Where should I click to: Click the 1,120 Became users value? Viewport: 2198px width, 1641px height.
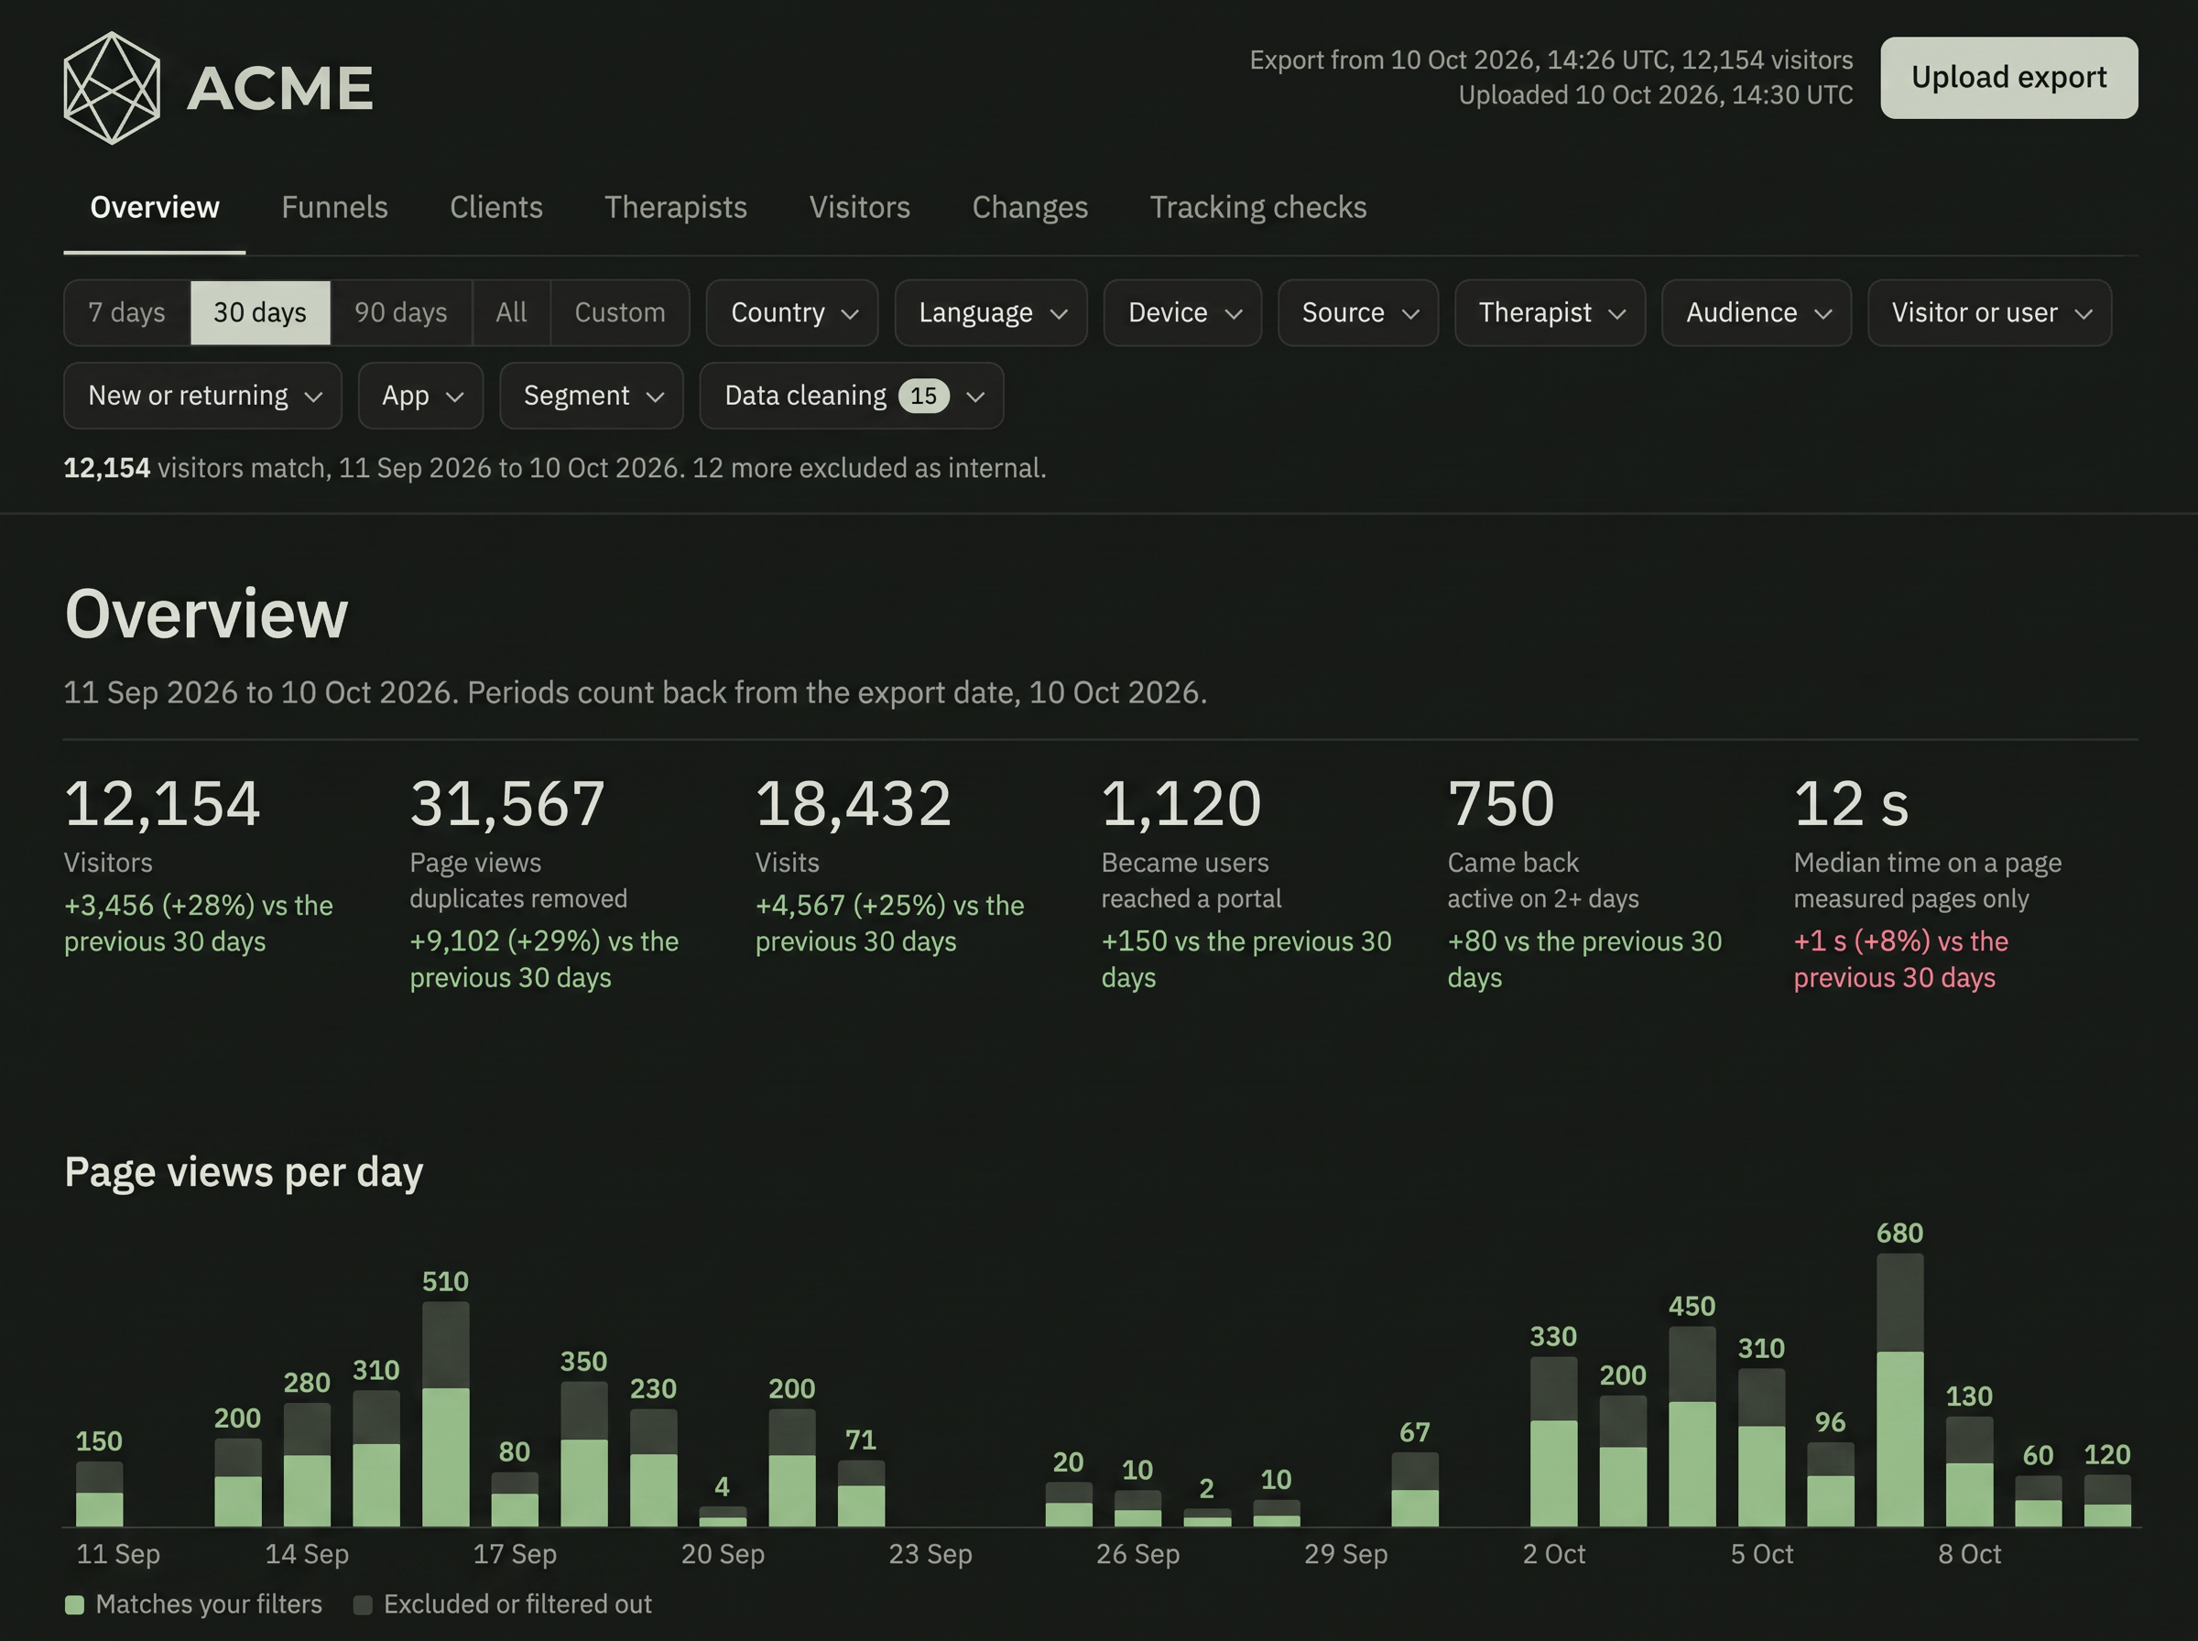tap(1181, 802)
